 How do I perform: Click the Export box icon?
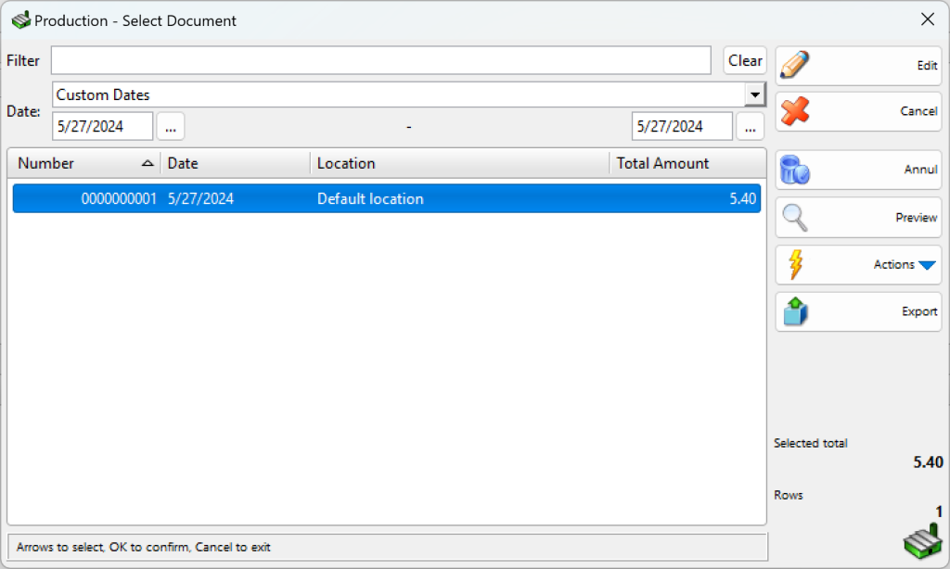[x=795, y=311]
